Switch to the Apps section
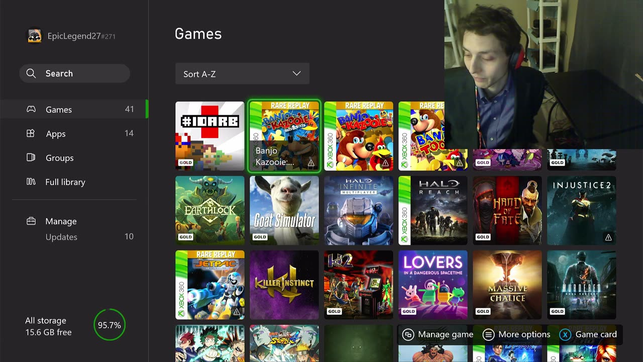Viewport: 643px width, 362px height. (74, 134)
